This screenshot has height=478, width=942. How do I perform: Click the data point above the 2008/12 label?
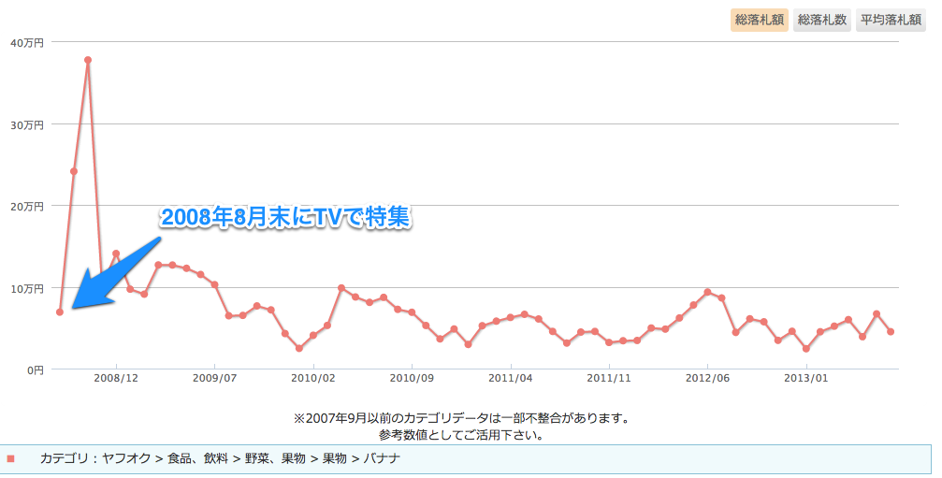click(116, 253)
